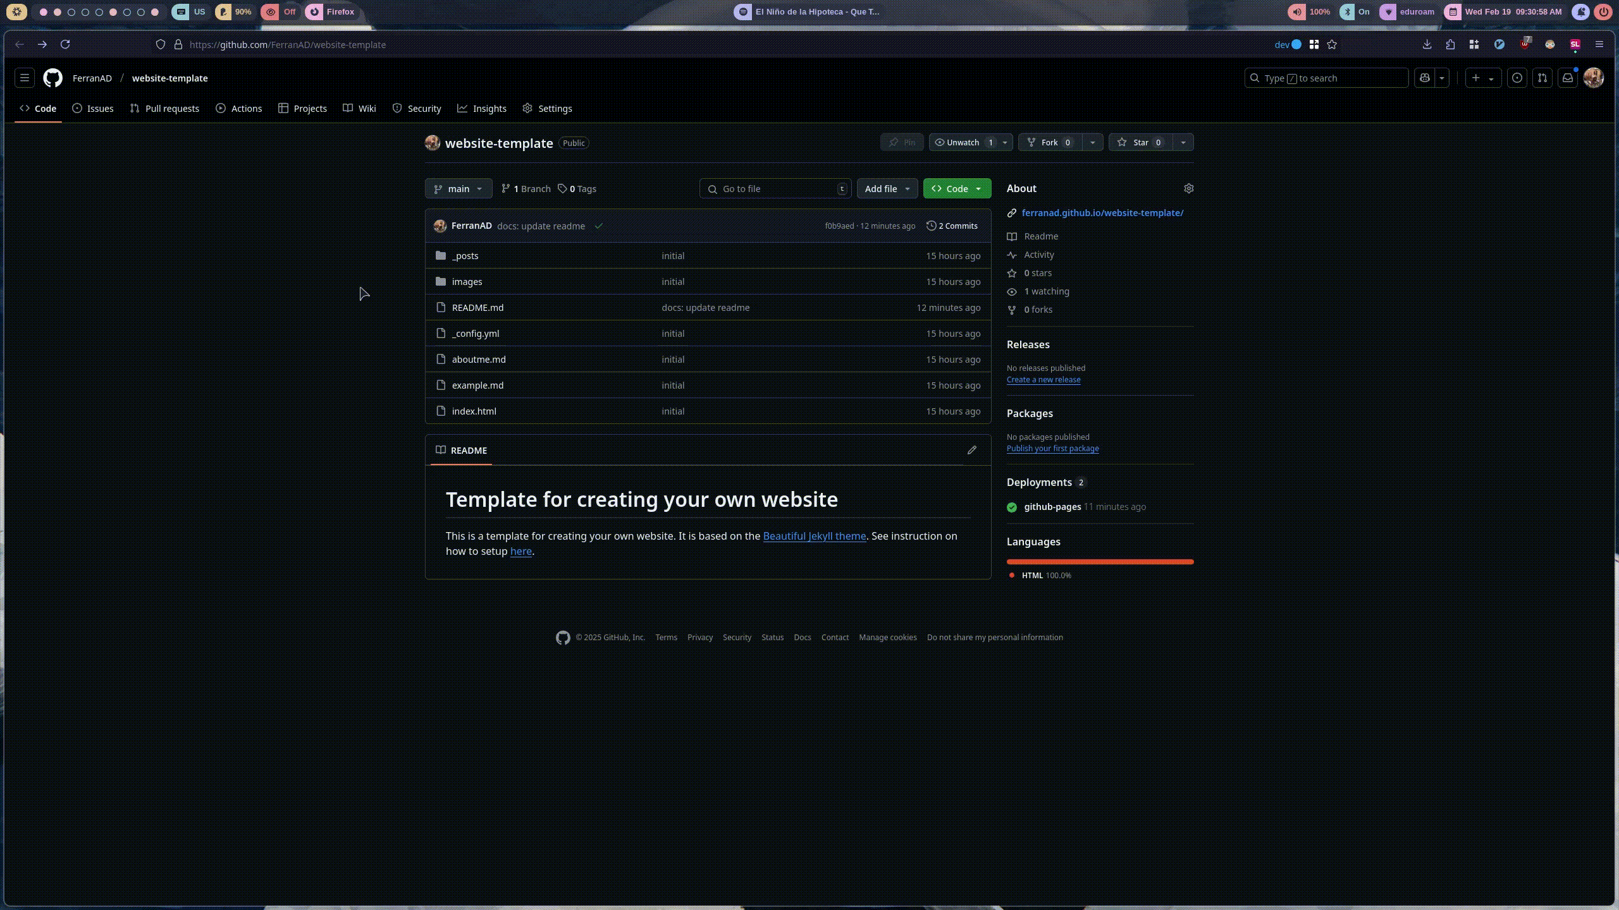Screen dimensions: 1619x910
Task: Click Create a new release link
Action: click(x=1043, y=379)
